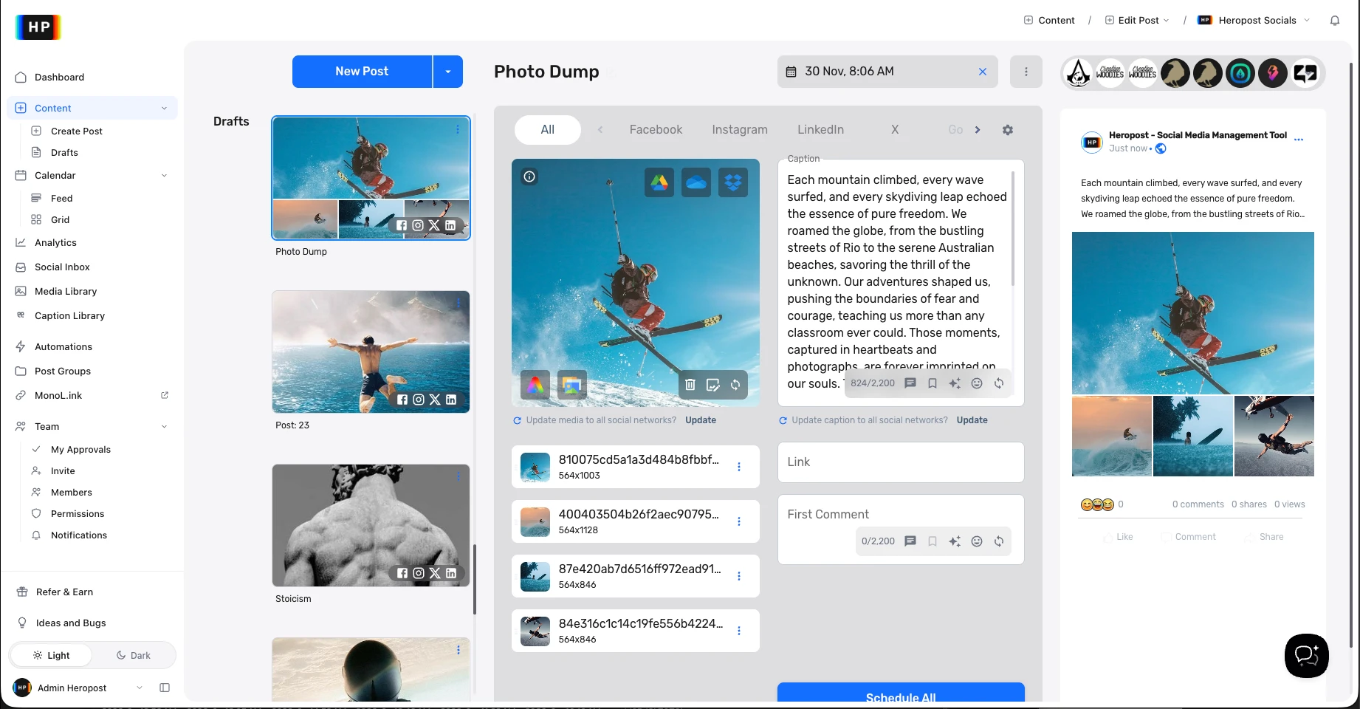1360x709 pixels.
Task: Save caption with bookmark icon
Action: pyautogui.click(x=933, y=383)
